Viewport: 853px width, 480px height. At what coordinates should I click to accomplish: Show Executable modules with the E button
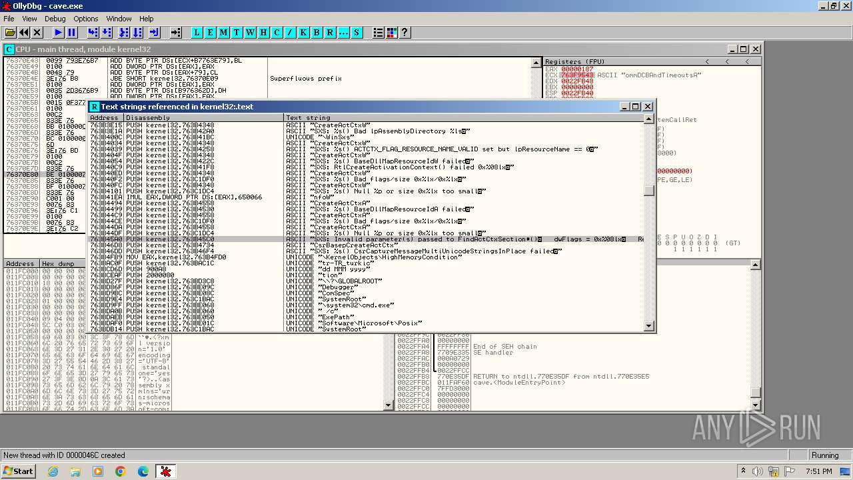point(211,32)
